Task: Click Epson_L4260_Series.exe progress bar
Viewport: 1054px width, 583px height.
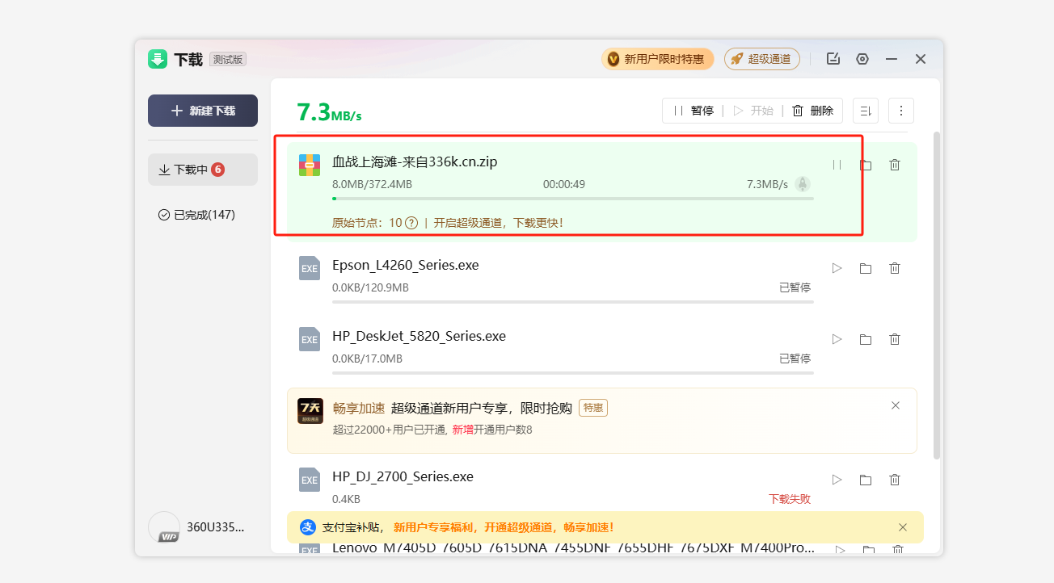Action: 573,302
